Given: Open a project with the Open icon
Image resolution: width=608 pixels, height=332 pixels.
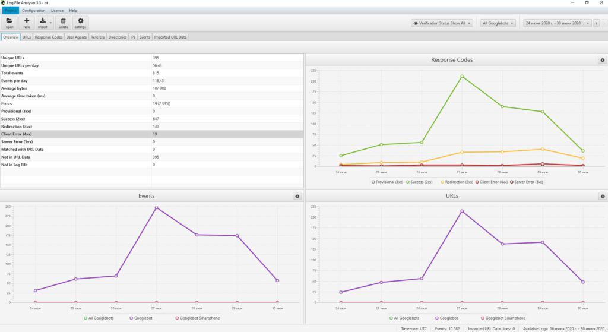Looking at the screenshot, I should pyautogui.click(x=9, y=23).
